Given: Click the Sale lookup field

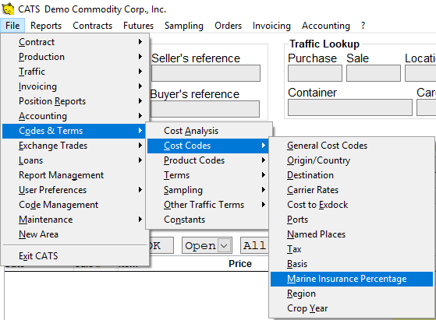Looking at the screenshot, I should 374,73.
